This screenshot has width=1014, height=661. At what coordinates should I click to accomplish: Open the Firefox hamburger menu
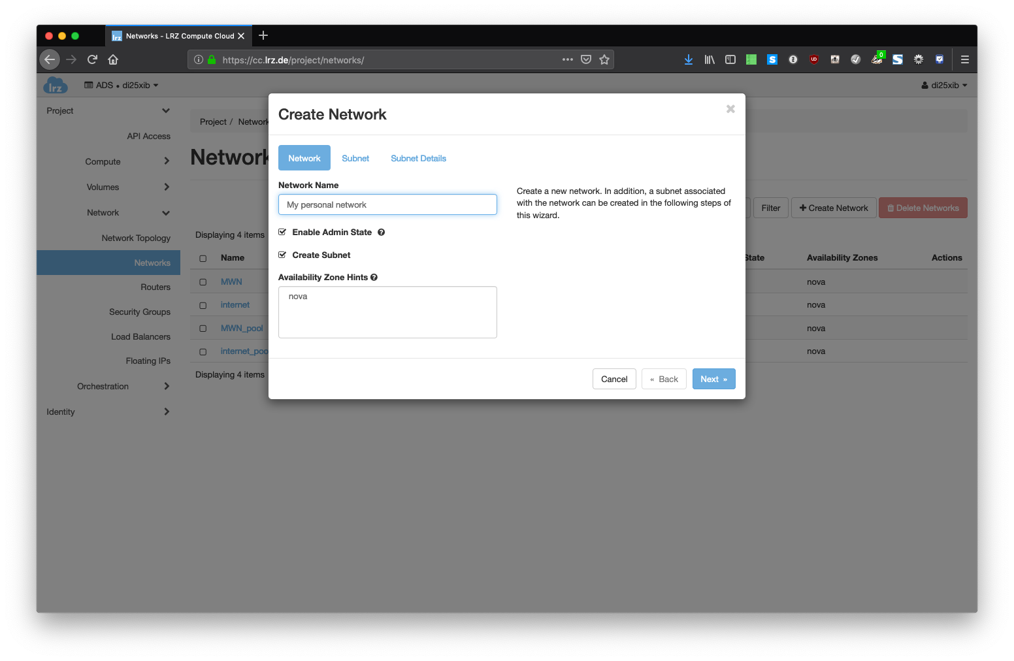click(x=964, y=59)
